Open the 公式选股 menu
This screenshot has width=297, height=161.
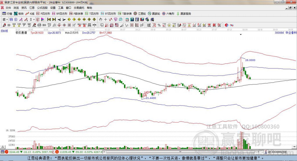(x=42, y=8)
